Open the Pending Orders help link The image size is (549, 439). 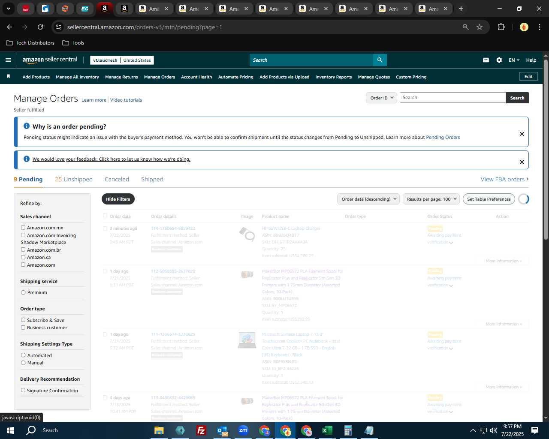pyautogui.click(x=443, y=137)
